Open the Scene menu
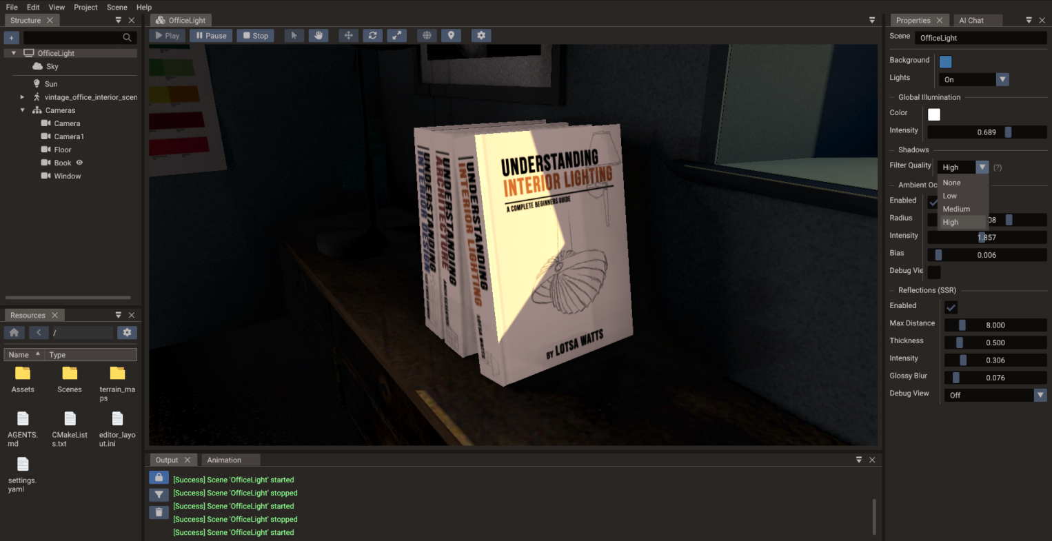1052x541 pixels. (117, 7)
